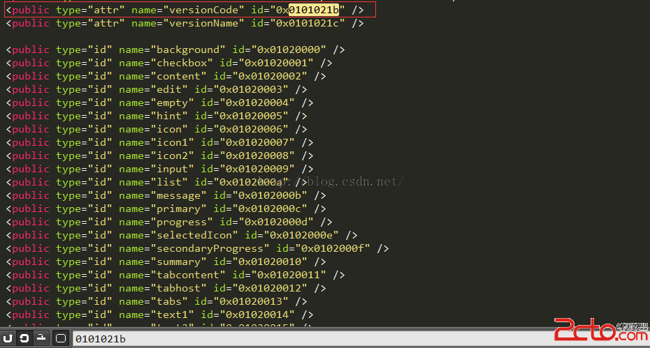
Task: Toggle the in-selection search option
Action: (x=41, y=338)
